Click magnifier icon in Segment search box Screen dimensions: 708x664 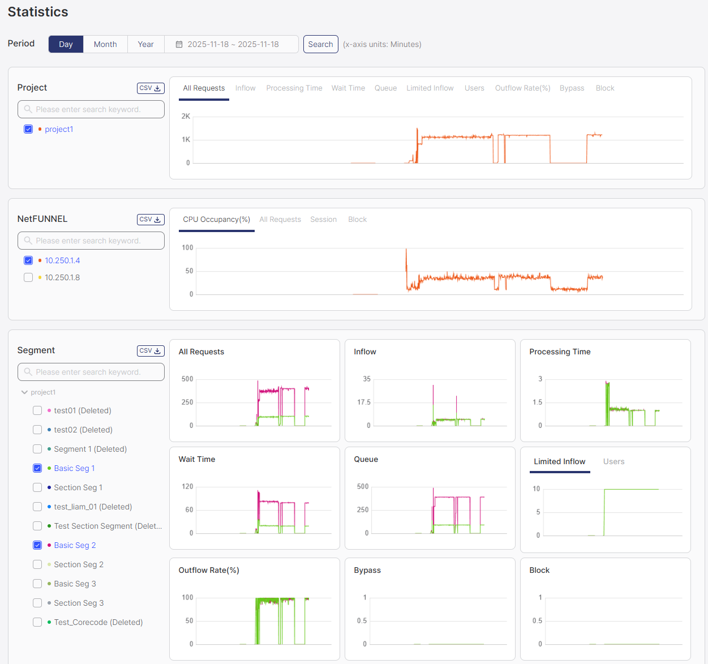coord(28,372)
